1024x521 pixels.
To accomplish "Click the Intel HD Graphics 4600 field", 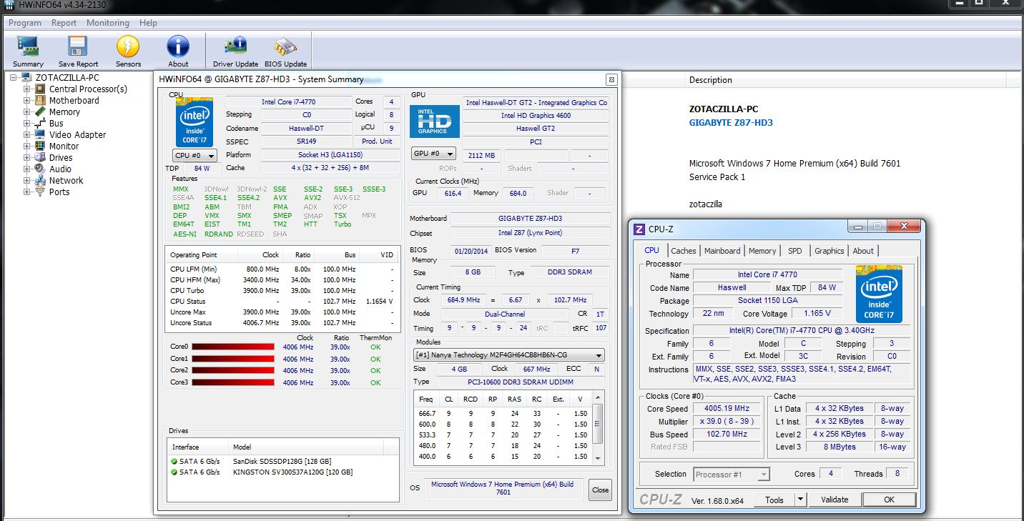I will click(x=536, y=115).
